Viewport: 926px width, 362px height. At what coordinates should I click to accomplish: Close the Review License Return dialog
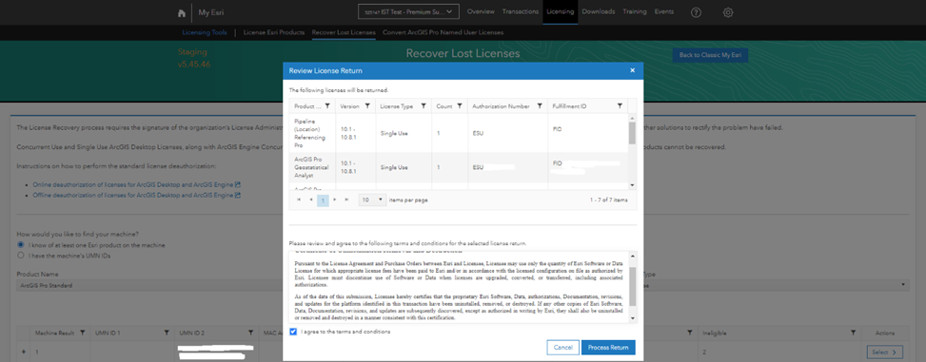tap(633, 70)
